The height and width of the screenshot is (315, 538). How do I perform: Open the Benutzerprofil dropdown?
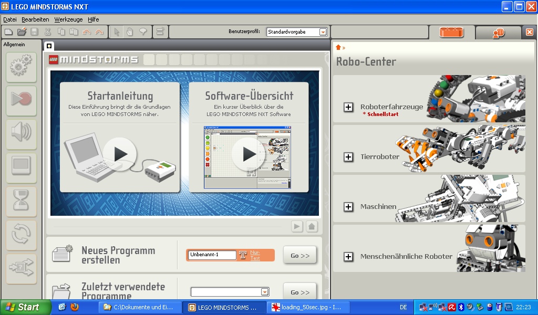(323, 31)
